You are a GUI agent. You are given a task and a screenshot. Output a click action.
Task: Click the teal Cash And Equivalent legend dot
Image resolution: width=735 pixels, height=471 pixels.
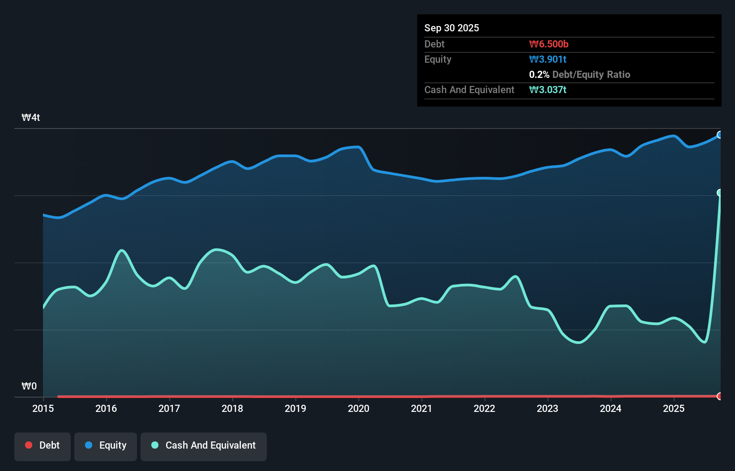pyautogui.click(x=154, y=445)
